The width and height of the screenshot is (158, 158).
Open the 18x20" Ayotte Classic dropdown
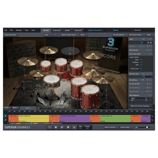70,35
